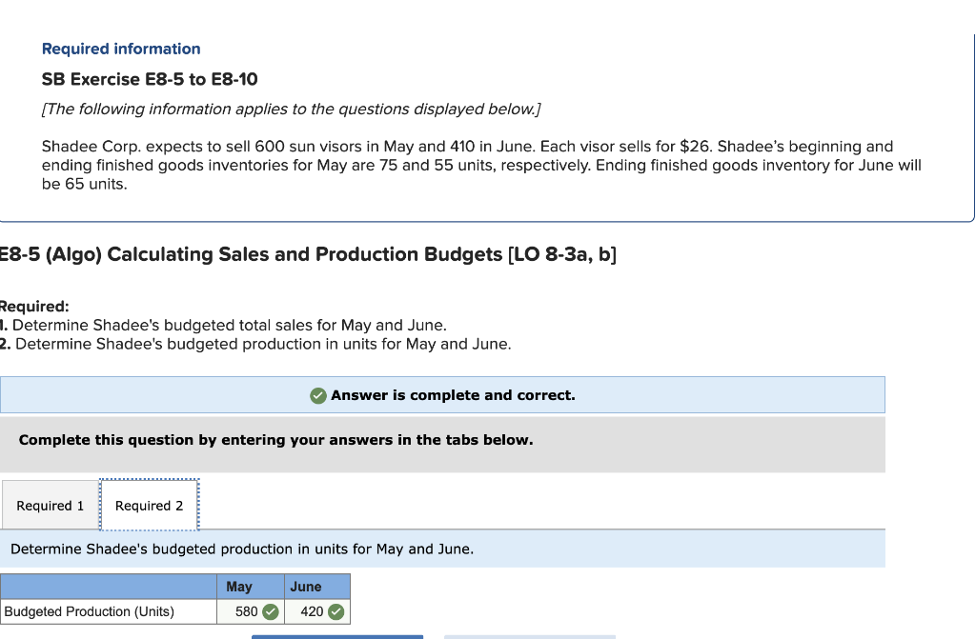Viewport: 976px width, 639px height.
Task: Click the May column header
Action: (239, 586)
